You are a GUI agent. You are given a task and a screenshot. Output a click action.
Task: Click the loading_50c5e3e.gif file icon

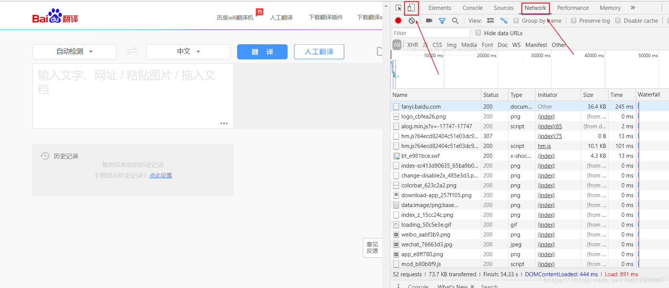point(396,225)
